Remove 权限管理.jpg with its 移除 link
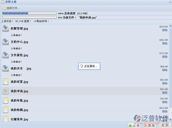 165,30
